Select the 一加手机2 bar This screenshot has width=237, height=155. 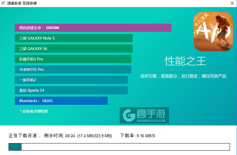[71, 80]
